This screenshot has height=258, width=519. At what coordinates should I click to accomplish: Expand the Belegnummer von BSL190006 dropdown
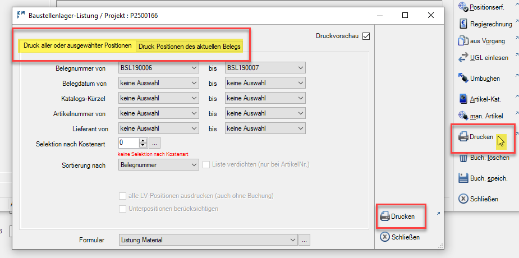(159, 68)
